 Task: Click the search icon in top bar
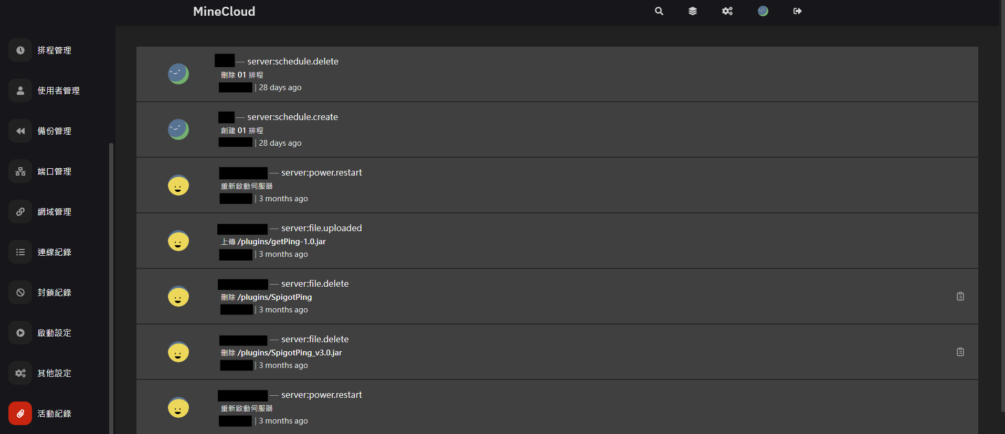pos(659,11)
